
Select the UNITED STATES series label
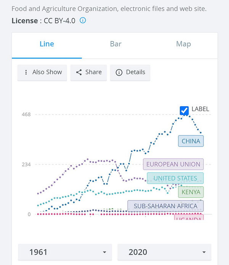(x=175, y=178)
